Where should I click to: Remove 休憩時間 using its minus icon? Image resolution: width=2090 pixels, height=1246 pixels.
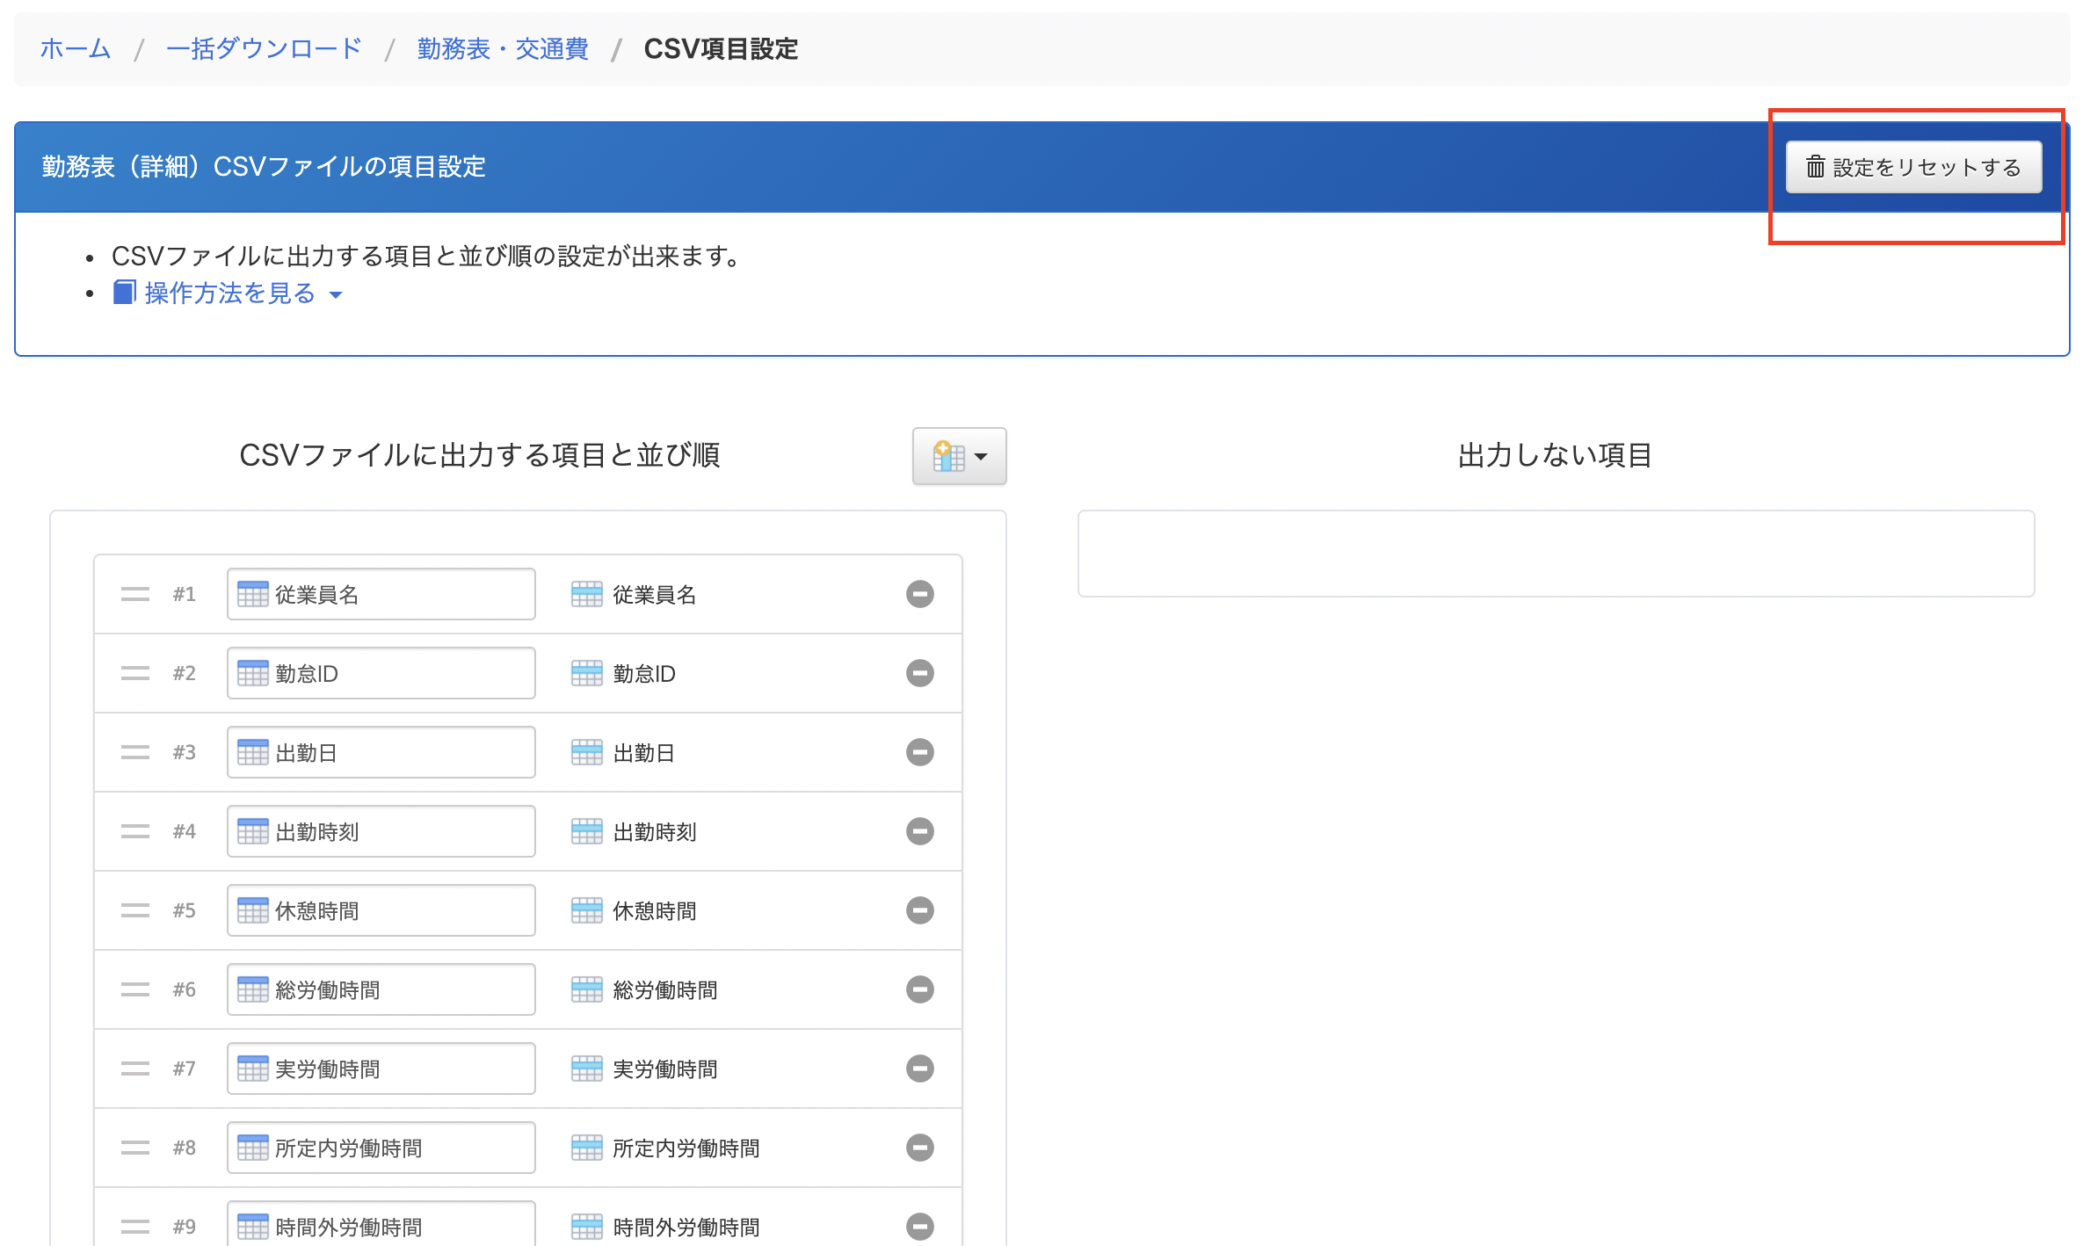[x=919, y=910]
